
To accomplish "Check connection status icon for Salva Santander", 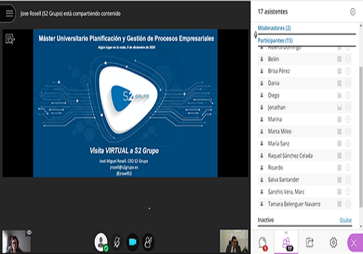I will pos(339,179).
